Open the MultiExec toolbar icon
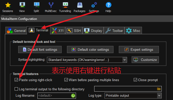Viewport: 173px width, 100px height. click(51, 5)
